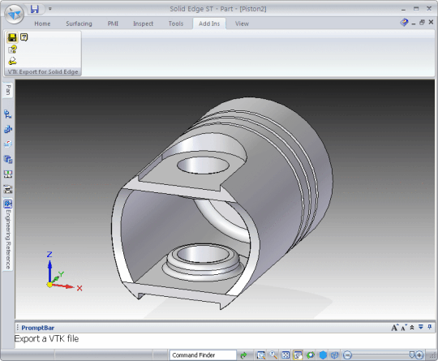
Task: Open the Pan docking tab
Action: (8, 90)
